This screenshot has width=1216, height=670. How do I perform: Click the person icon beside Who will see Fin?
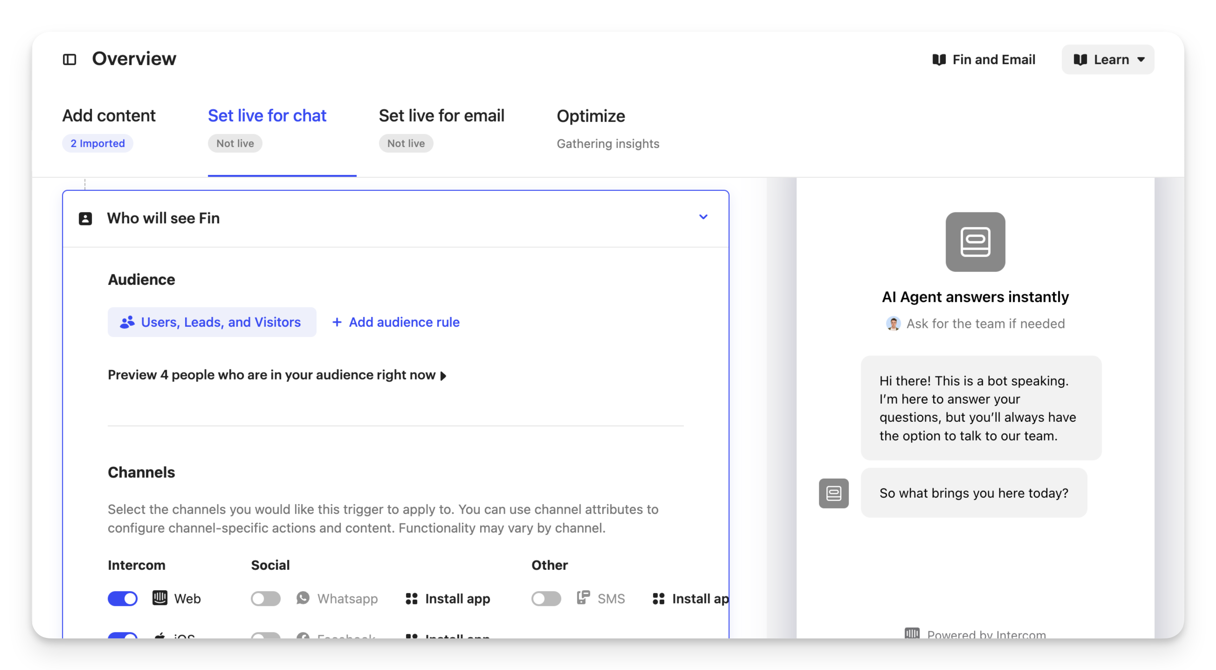pyautogui.click(x=85, y=218)
